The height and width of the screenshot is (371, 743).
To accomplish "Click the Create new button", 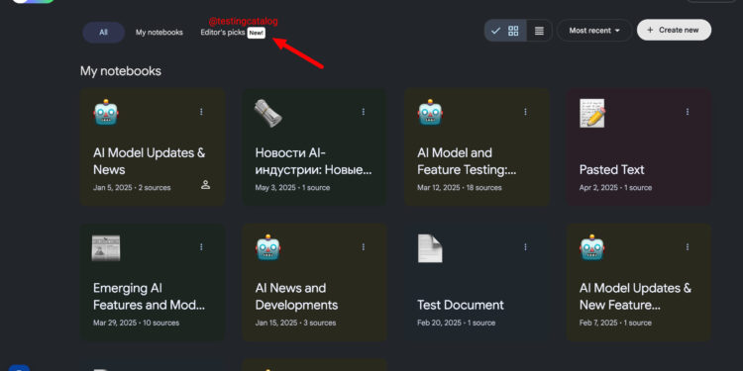I will [674, 30].
